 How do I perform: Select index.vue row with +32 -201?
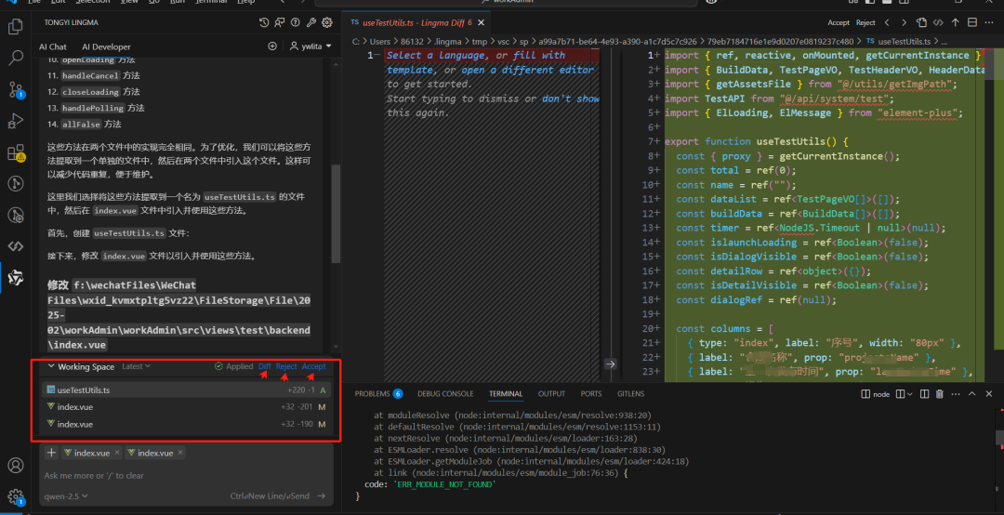(x=187, y=407)
